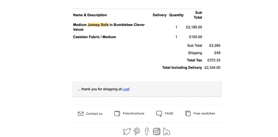Click the Total Including Delivery amount

[212, 68]
